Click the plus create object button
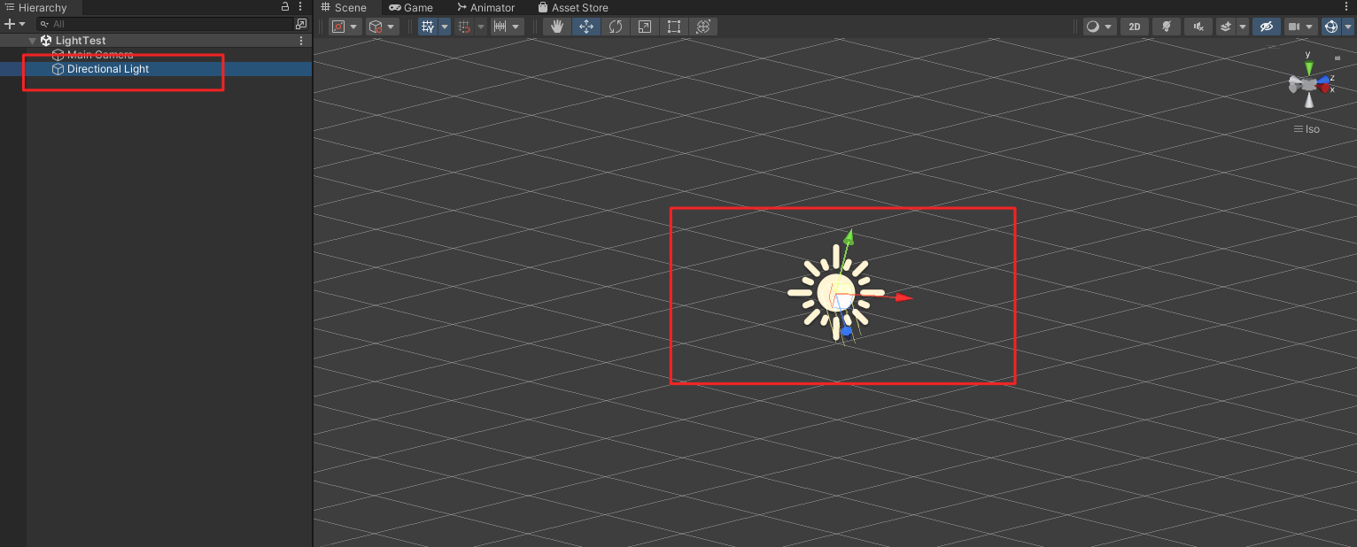The width and height of the screenshot is (1357, 547). click(15, 24)
